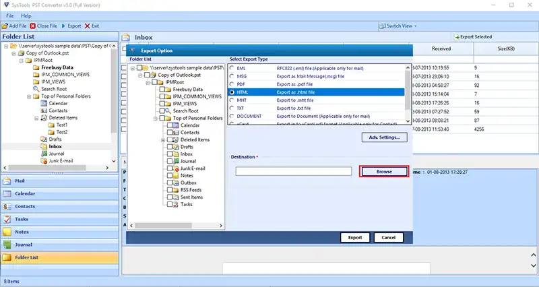Open the Folder List navigation icon
The image size is (539, 287).
[x=7, y=257]
